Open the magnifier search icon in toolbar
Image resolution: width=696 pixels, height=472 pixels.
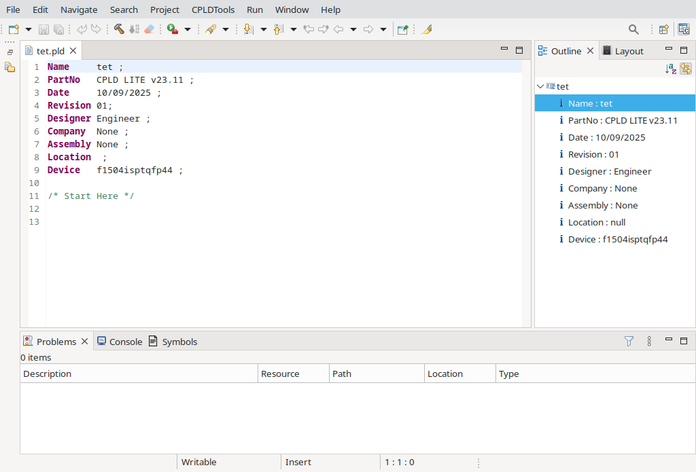[633, 29]
